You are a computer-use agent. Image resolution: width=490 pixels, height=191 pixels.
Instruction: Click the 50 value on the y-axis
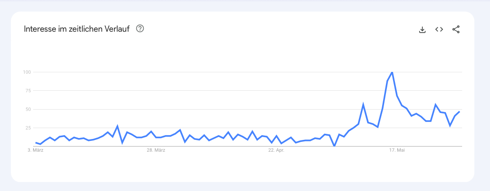click(x=28, y=109)
